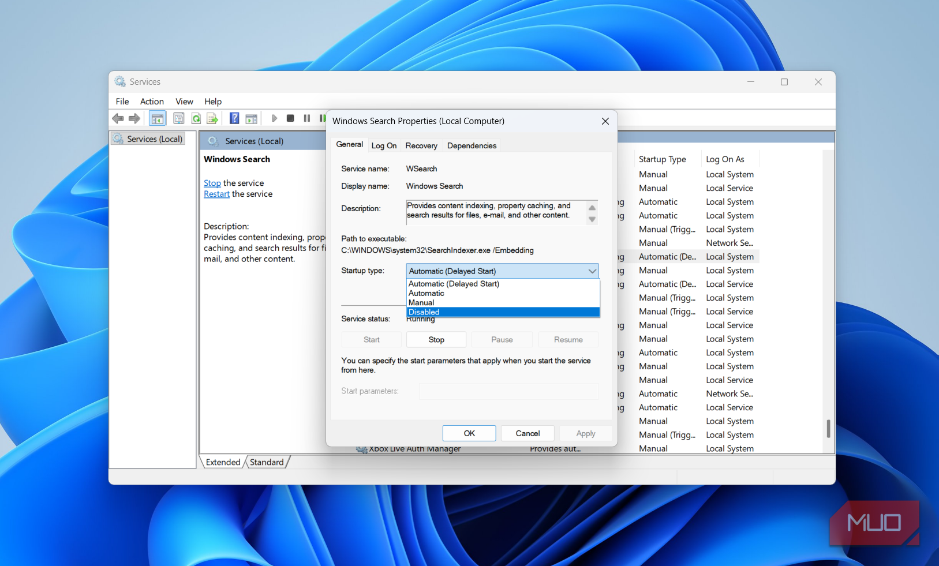Click the Services app gear icon in title bar
Viewport: 939px width, 566px height.
point(120,82)
